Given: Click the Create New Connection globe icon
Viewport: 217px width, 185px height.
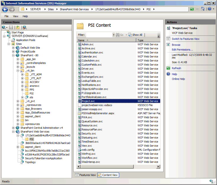Looking at the screenshot, I should (x=4, y=27).
